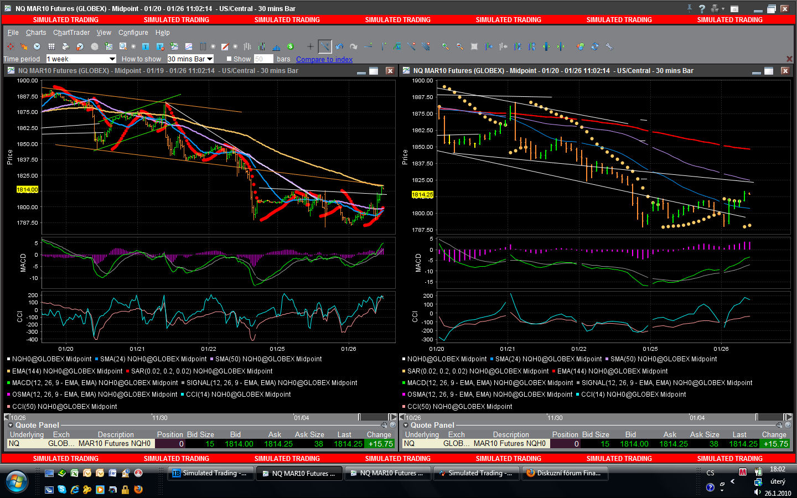Screen dimensions: 797x498
Task: Switch to Diskuzní fórum taskbar window
Action: (565, 473)
